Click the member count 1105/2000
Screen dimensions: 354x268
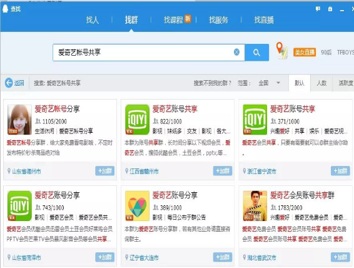(54, 121)
